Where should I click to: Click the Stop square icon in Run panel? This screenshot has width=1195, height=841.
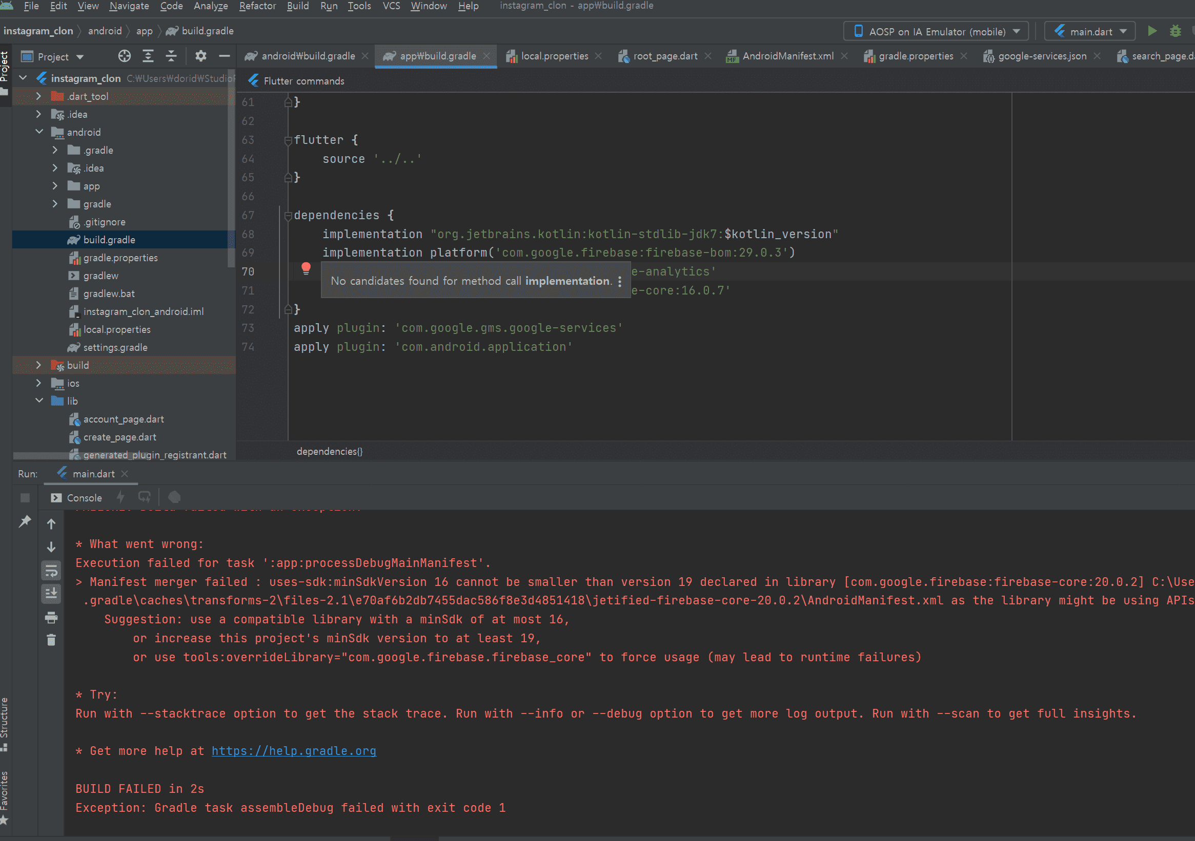[x=25, y=498]
